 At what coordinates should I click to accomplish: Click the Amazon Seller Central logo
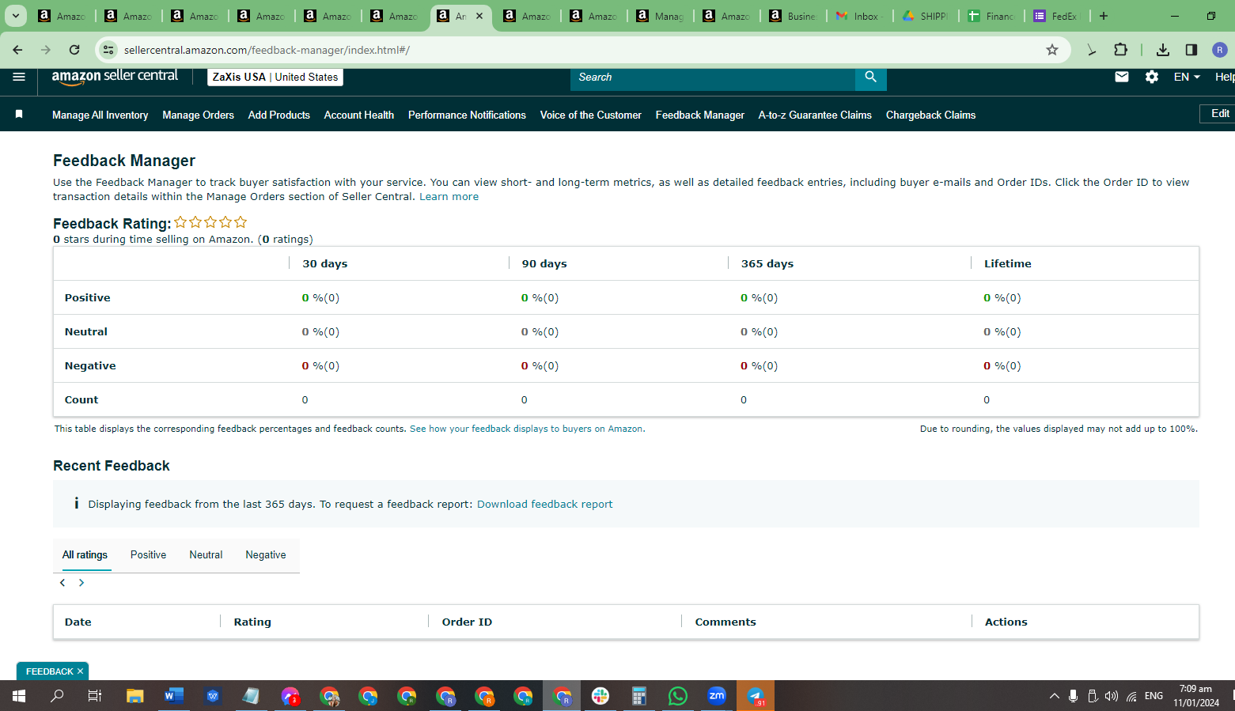coord(115,77)
